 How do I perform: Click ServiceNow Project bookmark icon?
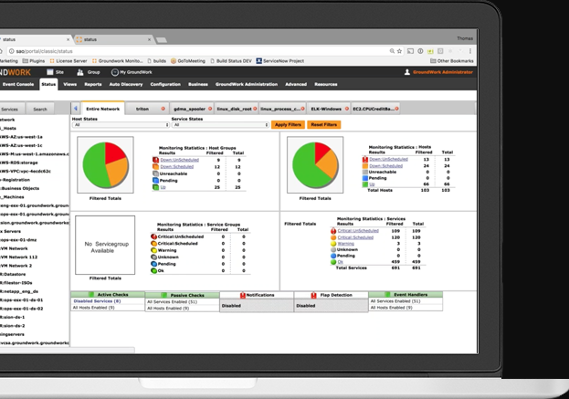click(x=258, y=60)
